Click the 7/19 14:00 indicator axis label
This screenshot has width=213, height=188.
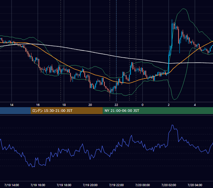pos(12,185)
